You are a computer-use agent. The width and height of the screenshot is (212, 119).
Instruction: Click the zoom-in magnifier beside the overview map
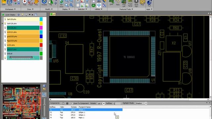44,94
